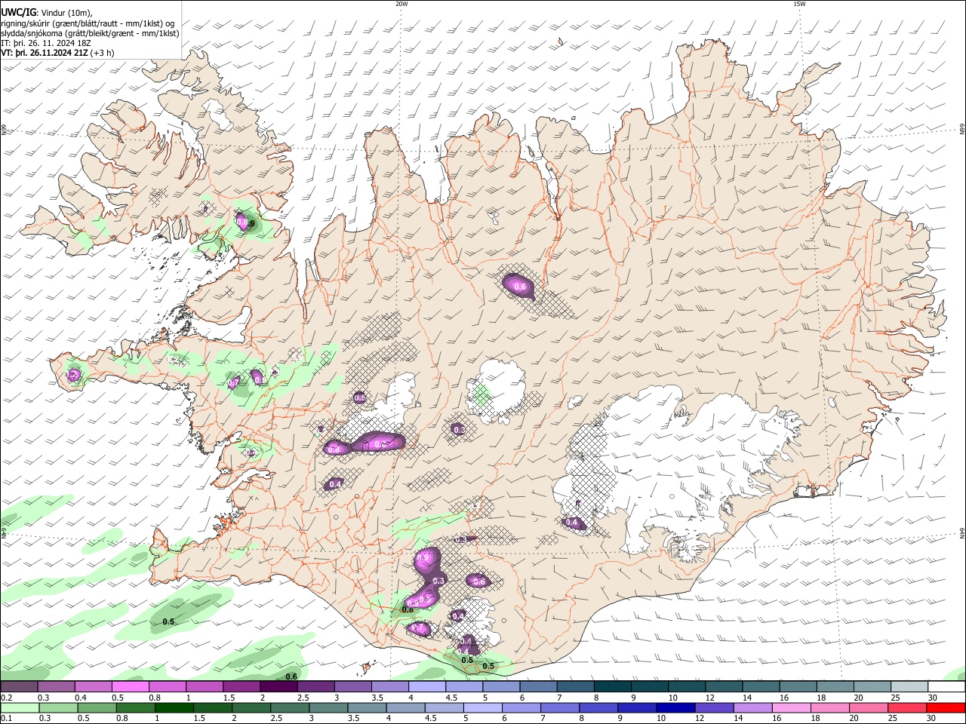The width and height of the screenshot is (966, 724).
Task: Click the 0.6 value in the northern highlands
Action: tap(519, 287)
